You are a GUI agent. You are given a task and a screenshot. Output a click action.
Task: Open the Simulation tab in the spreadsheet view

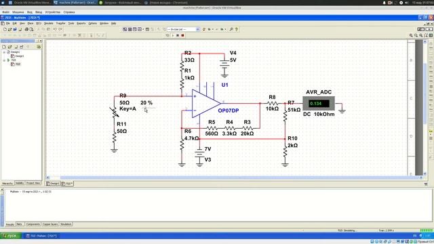coord(66,224)
